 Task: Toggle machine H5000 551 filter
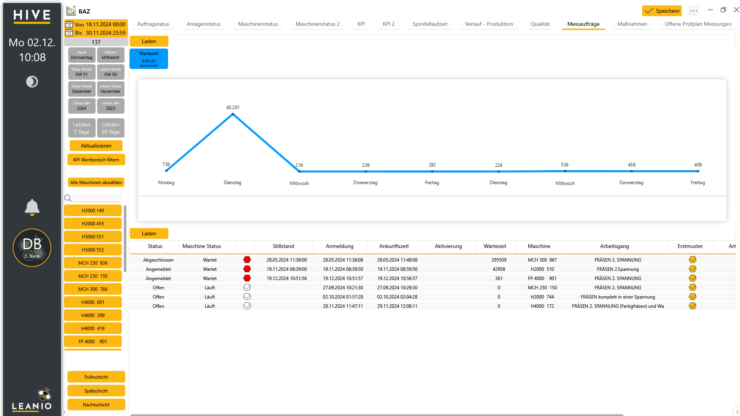(x=93, y=237)
